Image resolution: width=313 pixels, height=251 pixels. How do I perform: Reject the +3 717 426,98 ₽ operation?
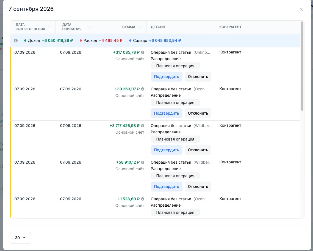[x=198, y=150]
